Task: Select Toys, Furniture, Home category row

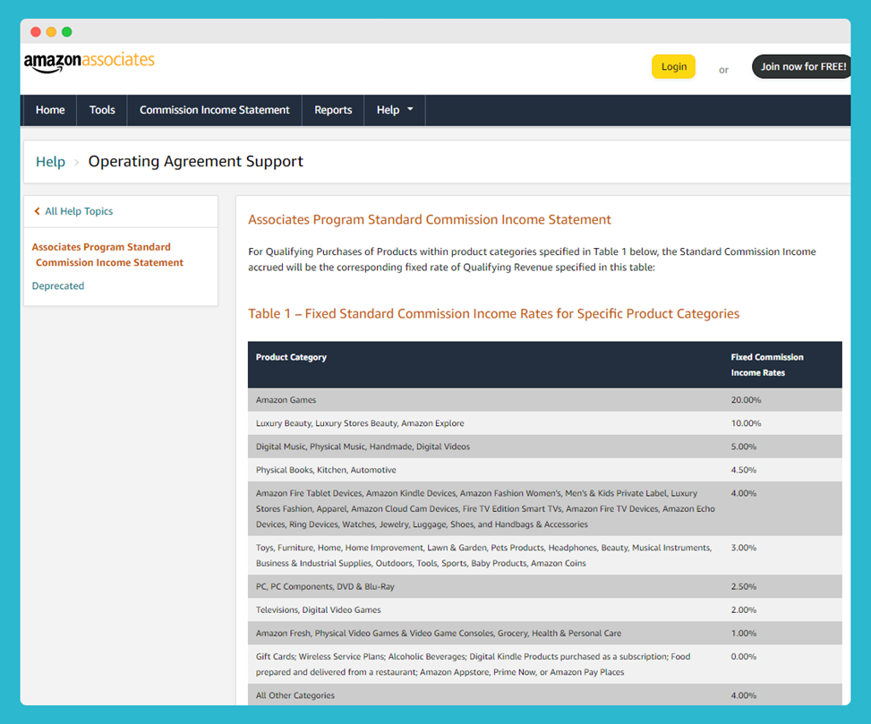Action: (x=545, y=555)
